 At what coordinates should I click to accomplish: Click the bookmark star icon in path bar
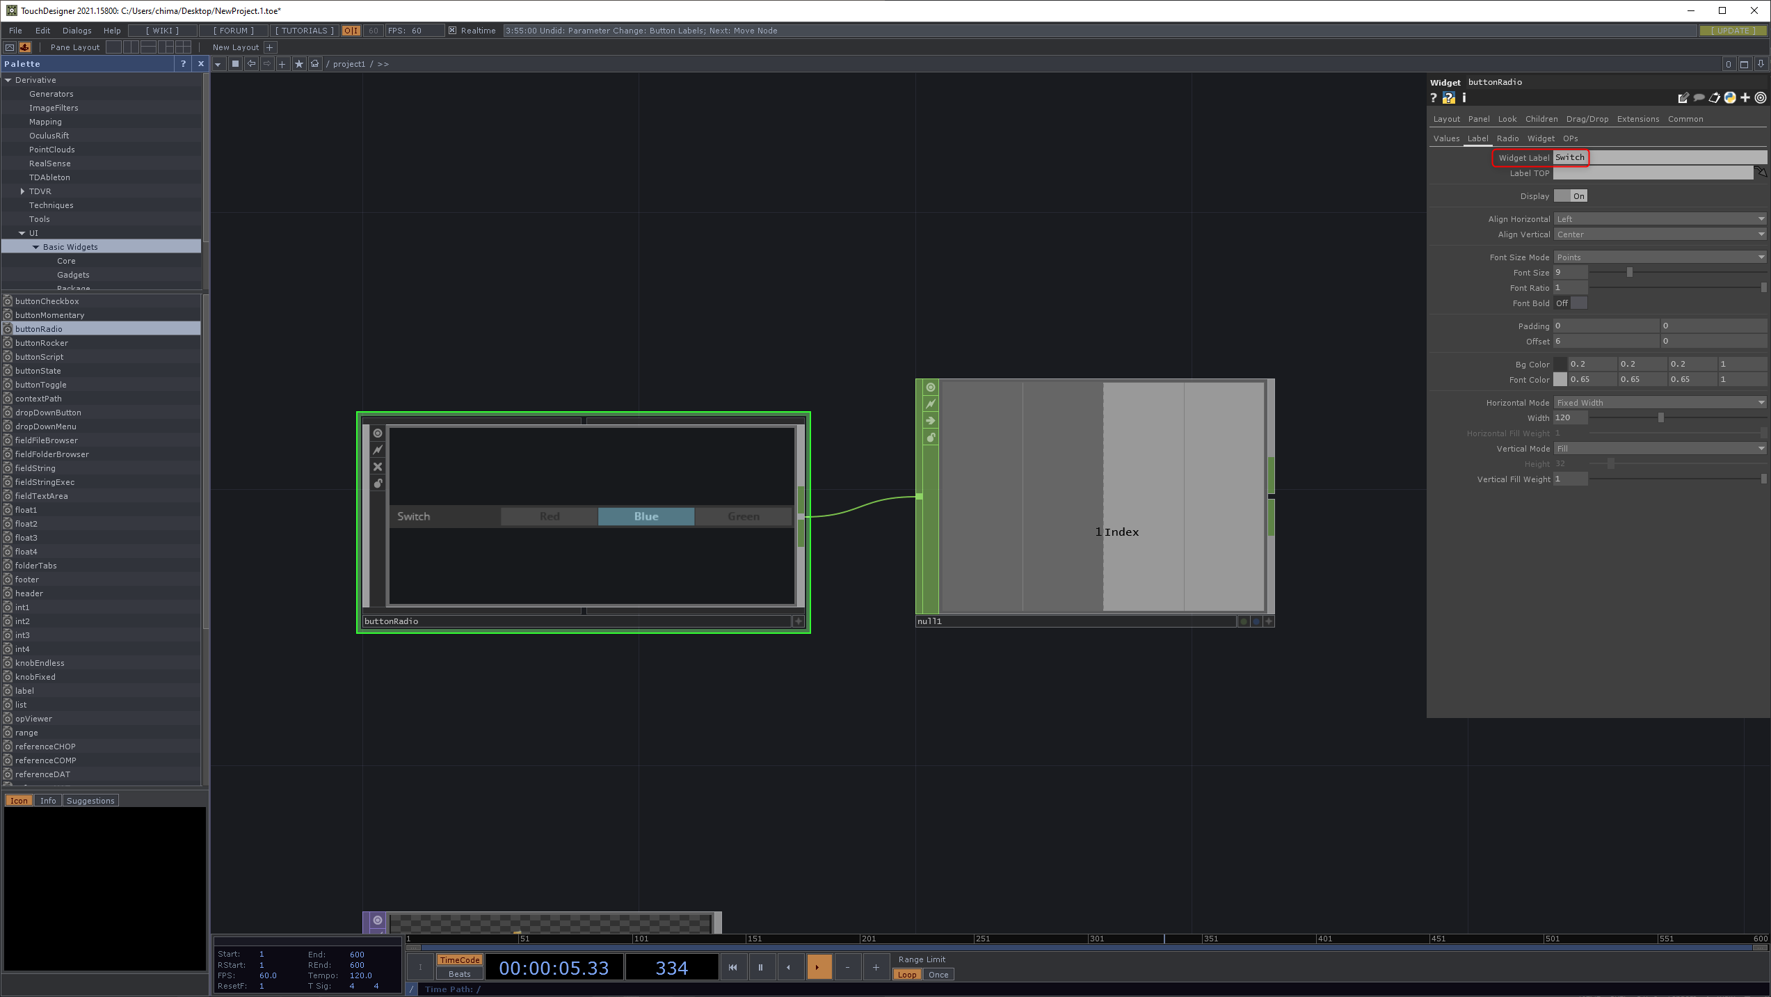point(299,64)
